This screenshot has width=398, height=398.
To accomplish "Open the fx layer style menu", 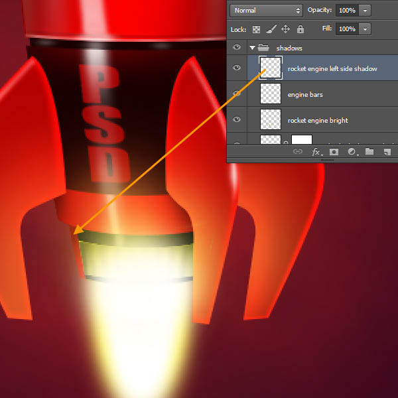I will pyautogui.click(x=316, y=152).
